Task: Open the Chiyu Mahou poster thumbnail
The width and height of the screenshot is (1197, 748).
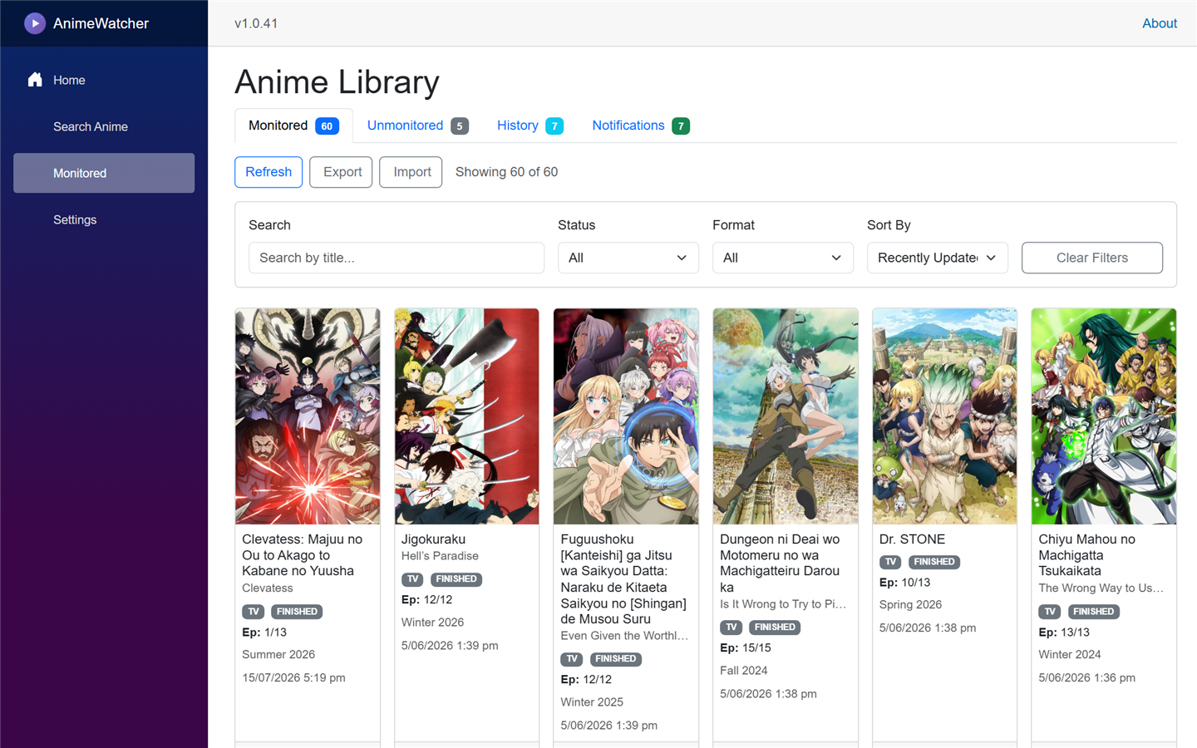Action: pyautogui.click(x=1104, y=416)
